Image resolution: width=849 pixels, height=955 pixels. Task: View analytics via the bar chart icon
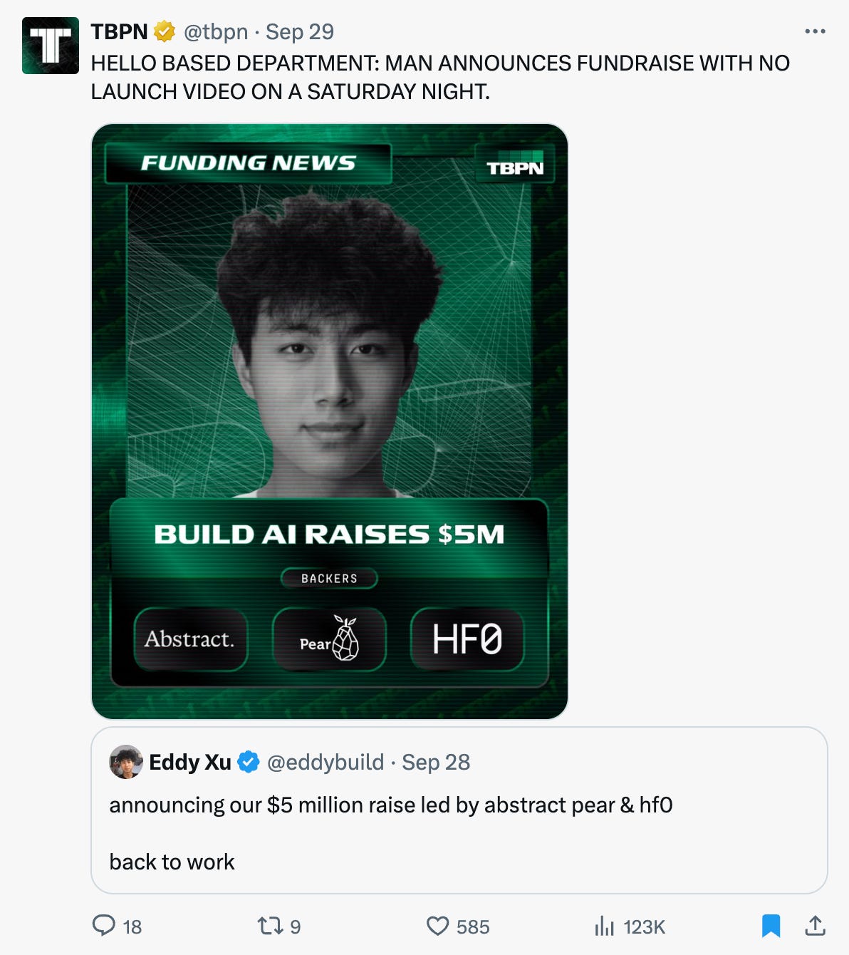tap(604, 926)
